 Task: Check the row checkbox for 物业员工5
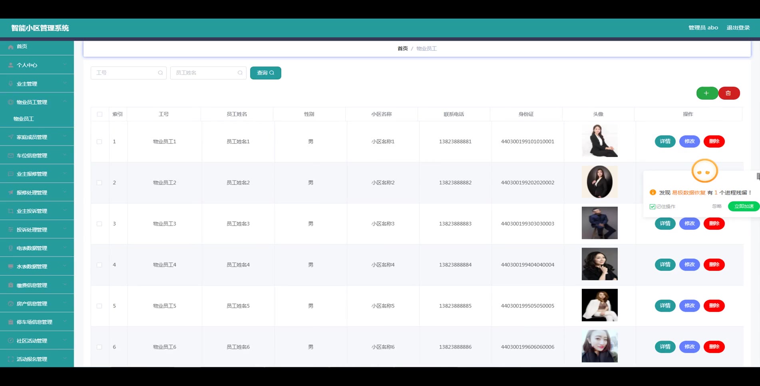point(99,306)
